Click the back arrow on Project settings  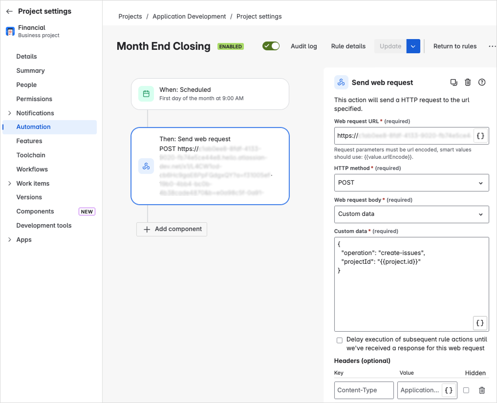10,11
